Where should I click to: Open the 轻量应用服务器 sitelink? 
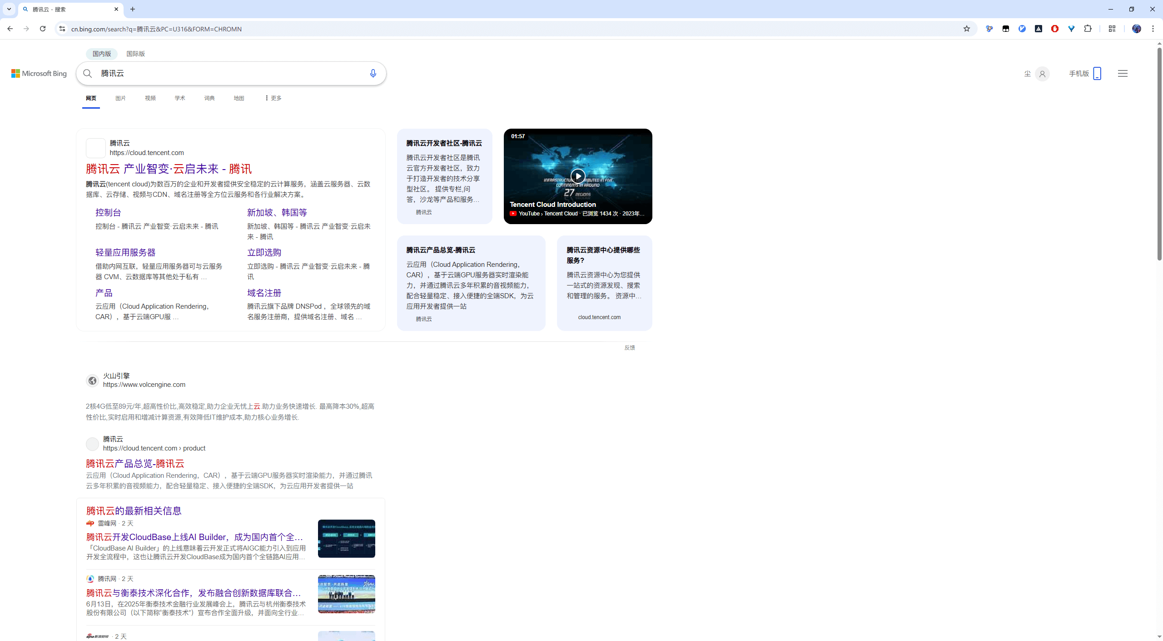(125, 252)
